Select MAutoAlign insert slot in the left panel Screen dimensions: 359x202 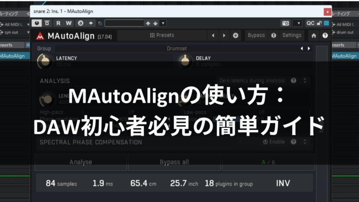click(x=15, y=56)
